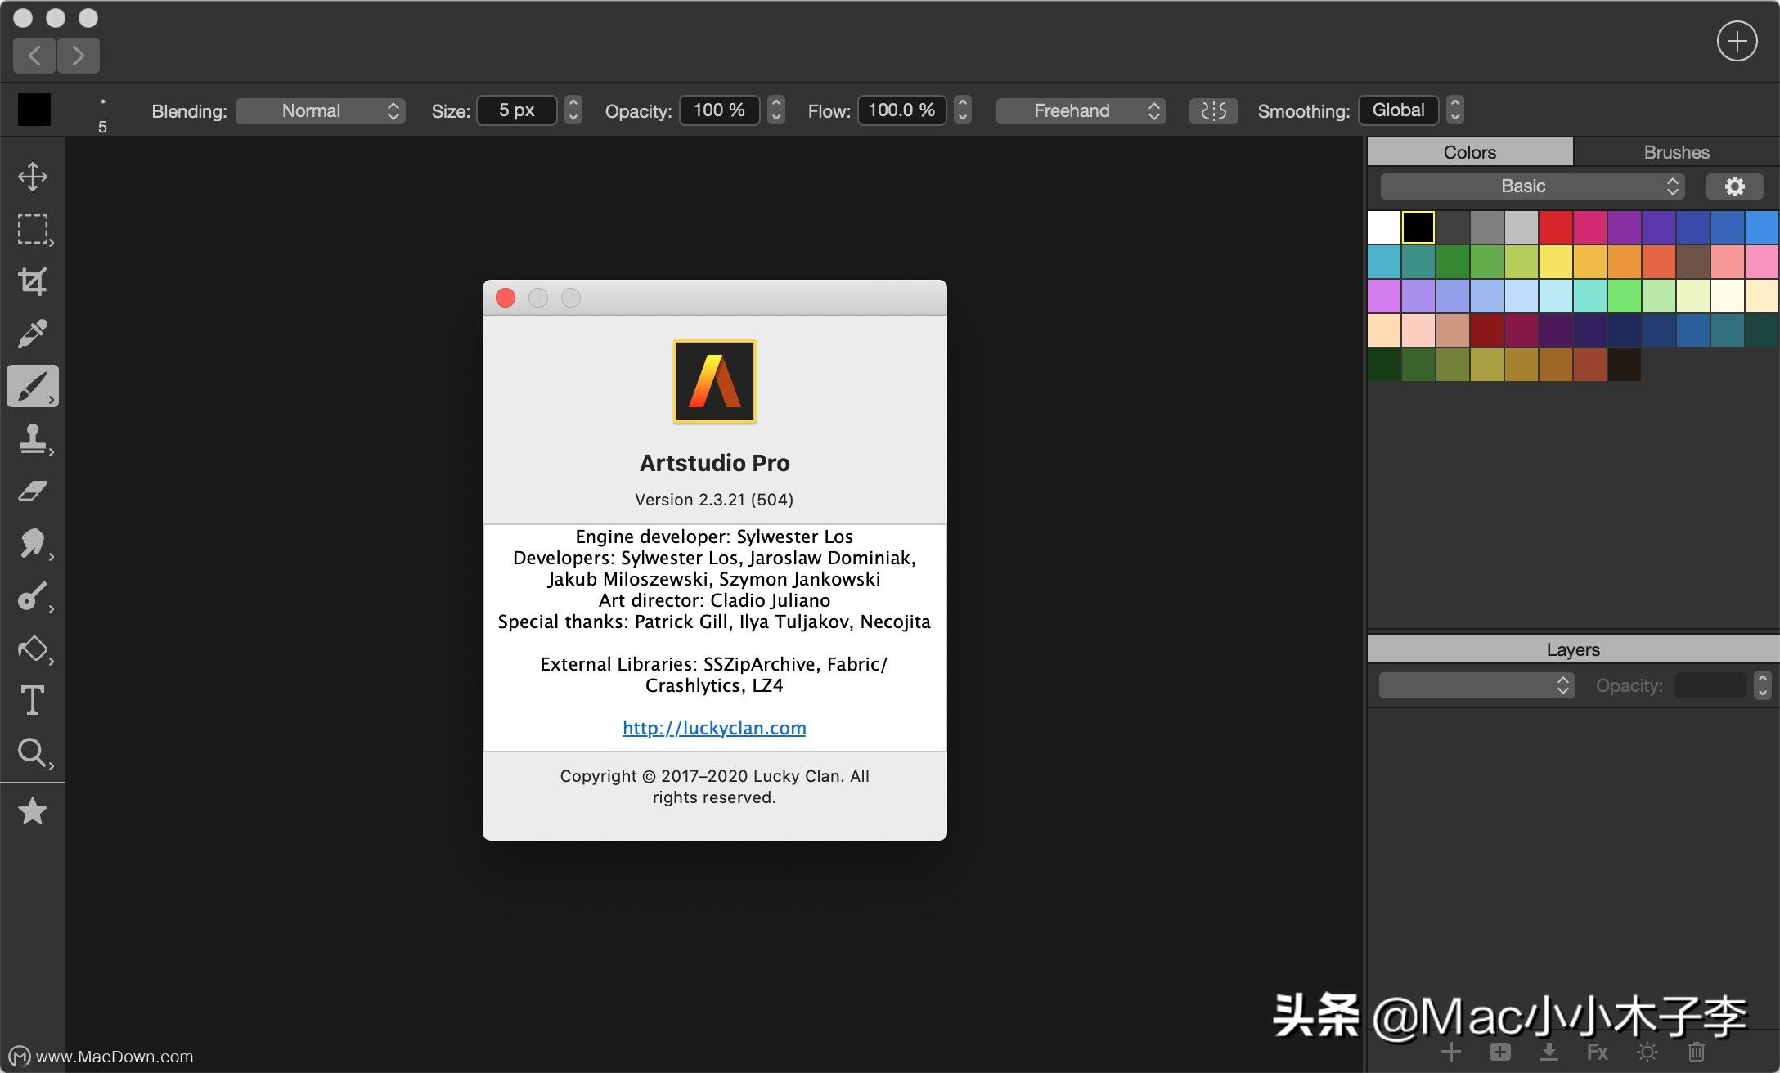Click the Flow 100.0 % field
The width and height of the screenshot is (1780, 1073).
901,110
